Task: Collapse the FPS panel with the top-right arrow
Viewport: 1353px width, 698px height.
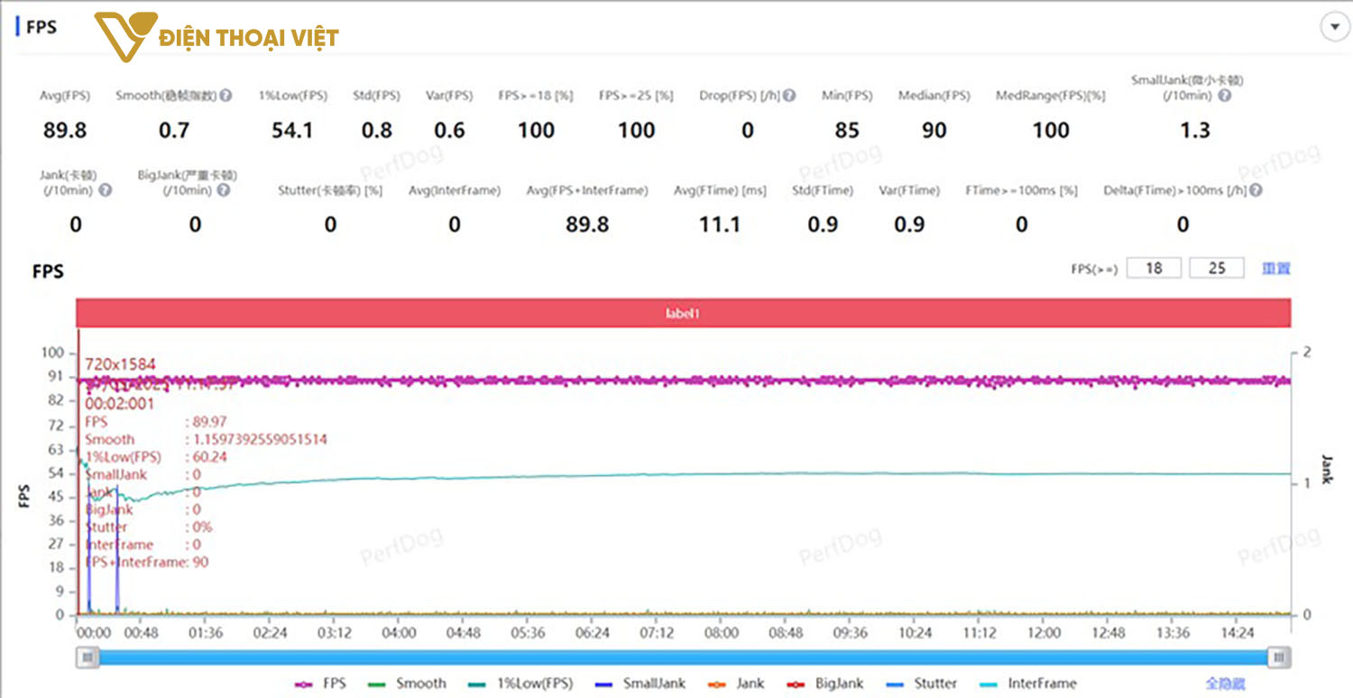Action: [1333, 27]
